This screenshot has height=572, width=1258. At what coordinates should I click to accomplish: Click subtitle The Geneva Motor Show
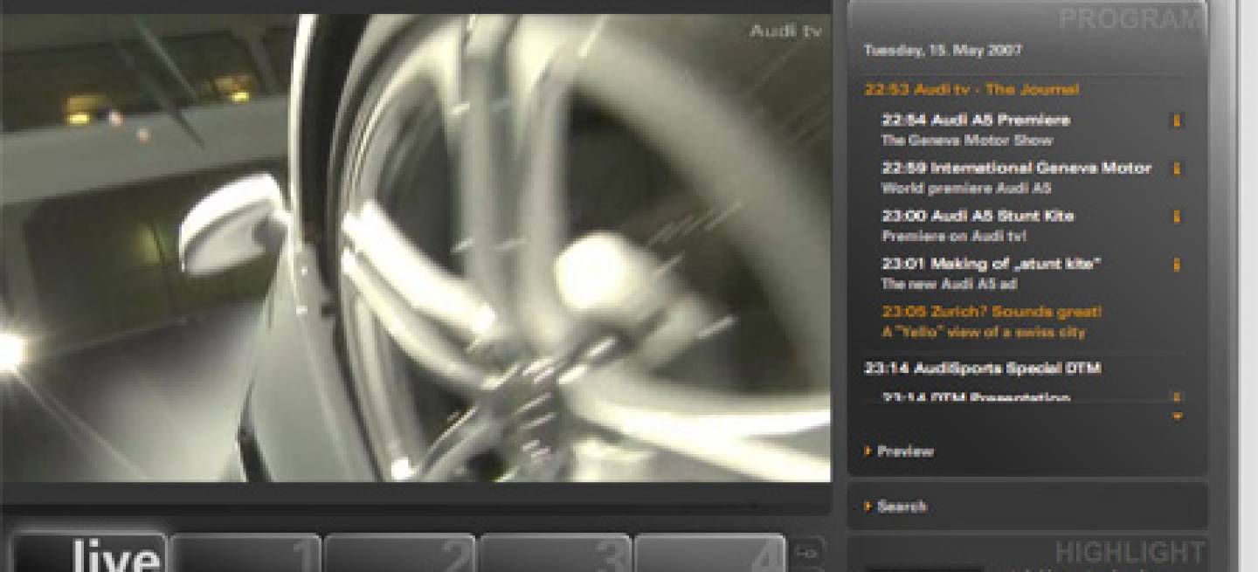966,140
